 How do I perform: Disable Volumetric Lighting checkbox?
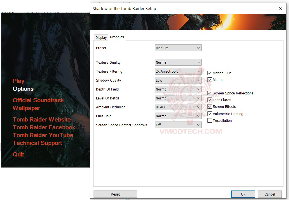click(210, 114)
